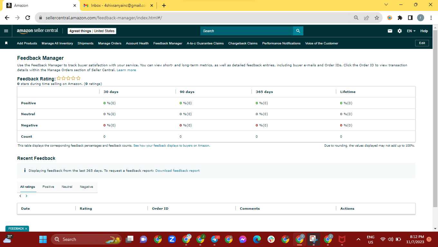Reload the current page
438x247 pixels.
(28, 18)
